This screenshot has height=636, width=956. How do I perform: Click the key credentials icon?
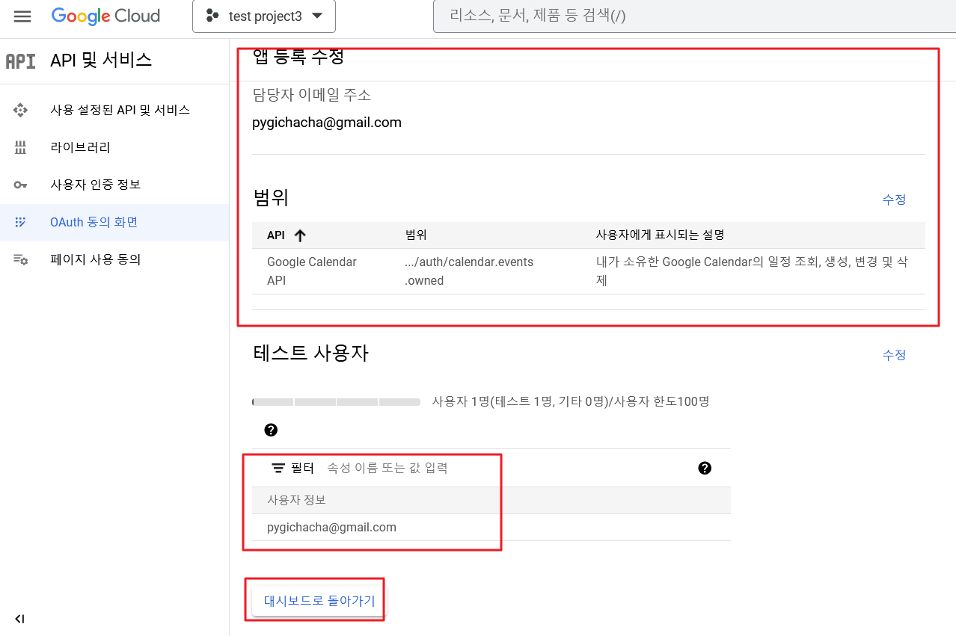tap(20, 185)
